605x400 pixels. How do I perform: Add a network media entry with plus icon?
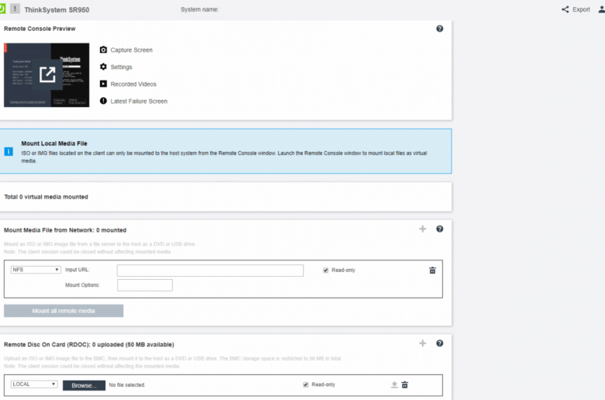click(423, 229)
